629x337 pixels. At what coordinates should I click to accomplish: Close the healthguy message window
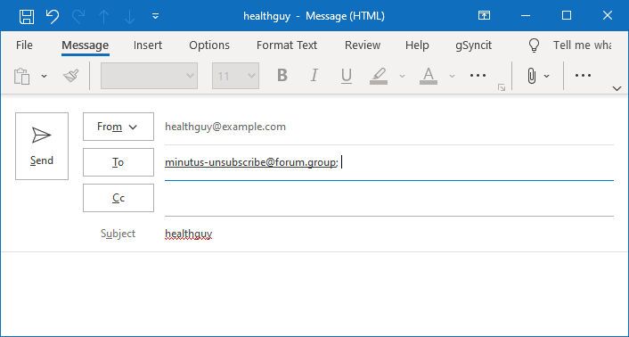[x=608, y=15]
